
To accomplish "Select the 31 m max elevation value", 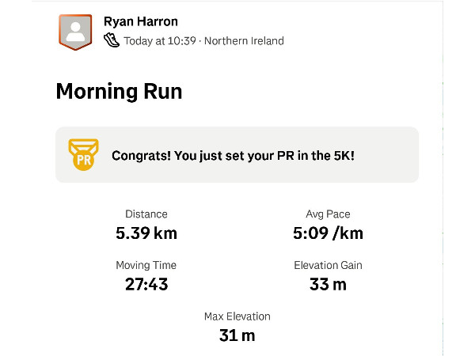I will coord(237,335).
